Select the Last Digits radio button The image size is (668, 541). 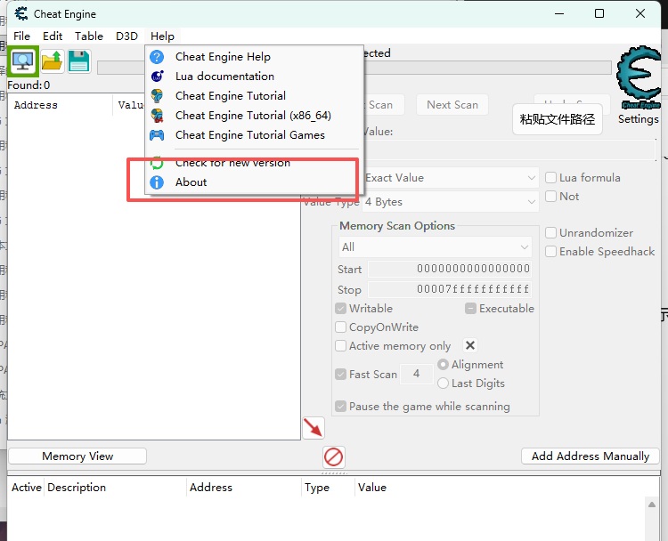pyautogui.click(x=443, y=384)
